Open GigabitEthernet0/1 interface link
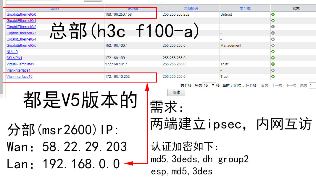 21,21
